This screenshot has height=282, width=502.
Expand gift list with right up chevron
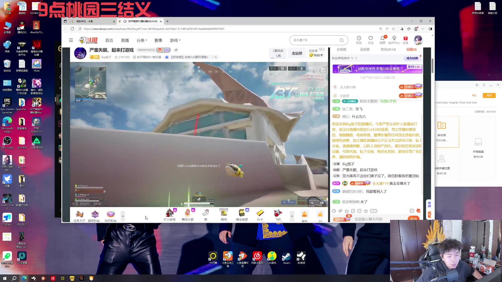(292, 216)
